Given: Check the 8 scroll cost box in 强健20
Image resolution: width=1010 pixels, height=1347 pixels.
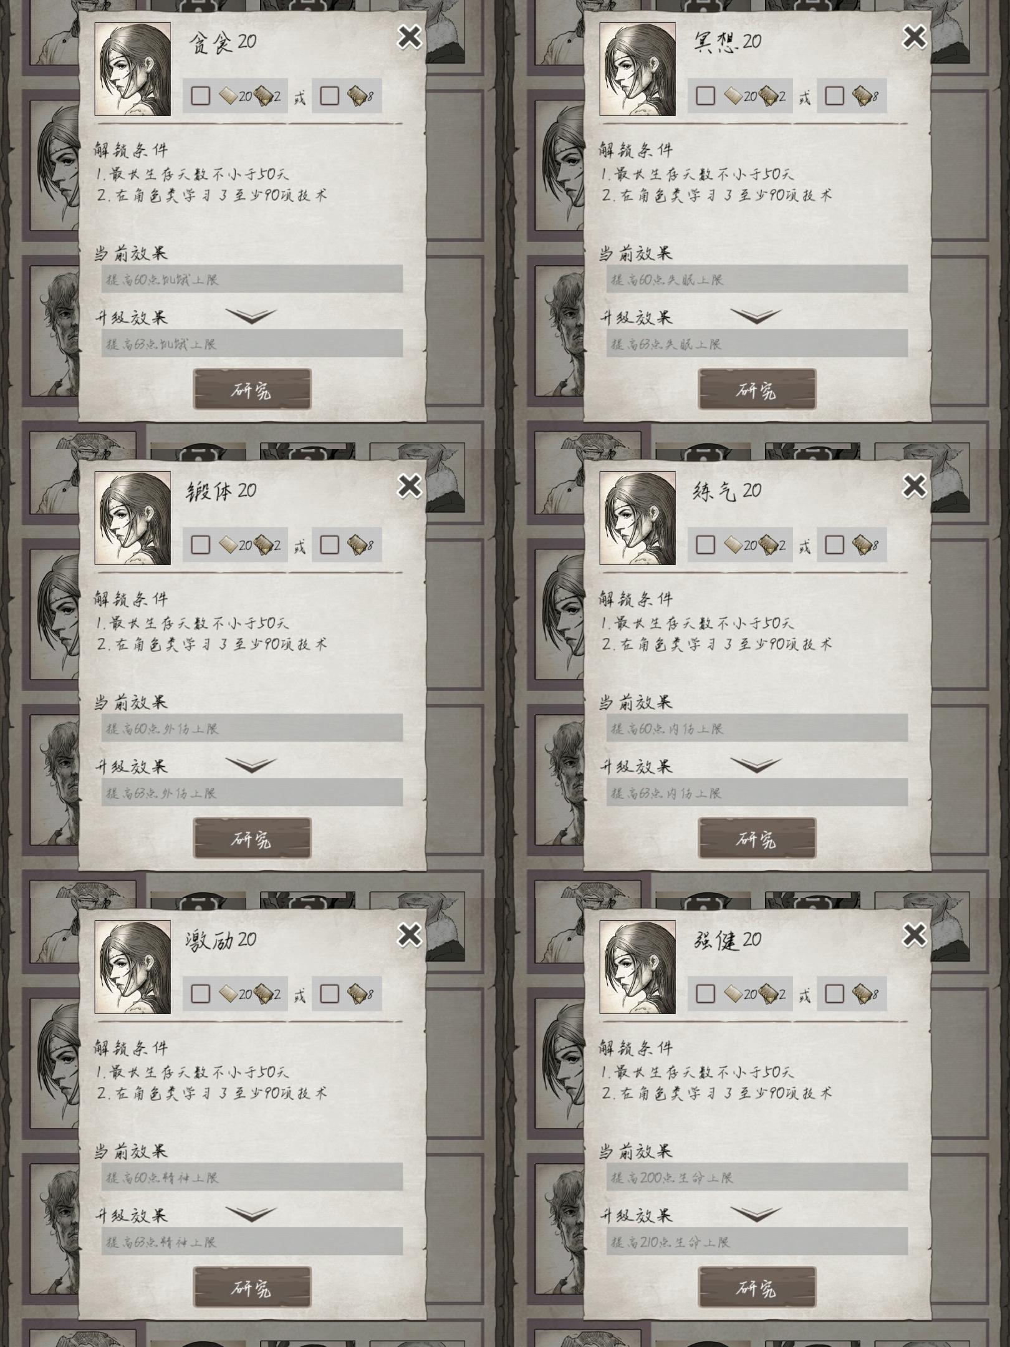Looking at the screenshot, I should click(834, 993).
